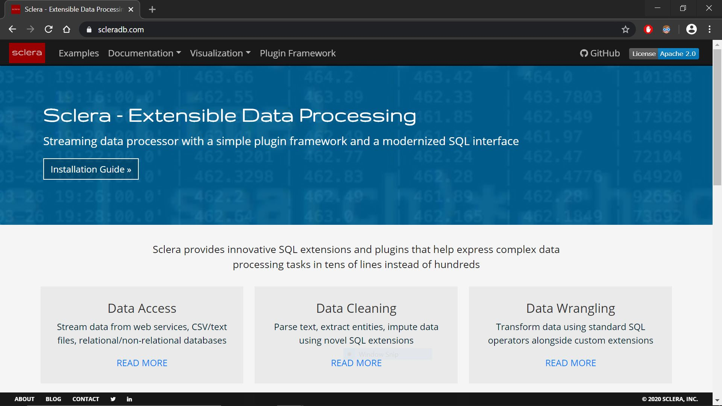Open the red ad blocker extension
This screenshot has height=406, width=722.
[648, 29]
